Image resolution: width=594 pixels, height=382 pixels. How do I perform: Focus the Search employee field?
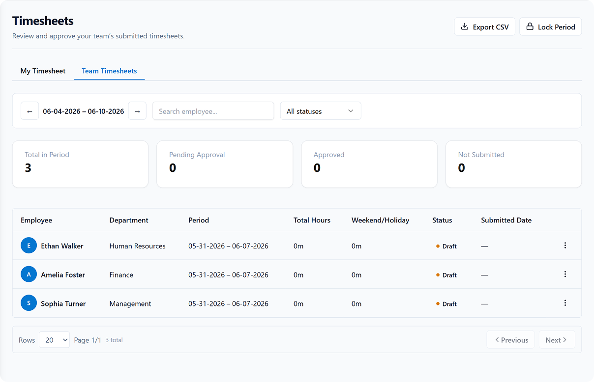coord(213,111)
